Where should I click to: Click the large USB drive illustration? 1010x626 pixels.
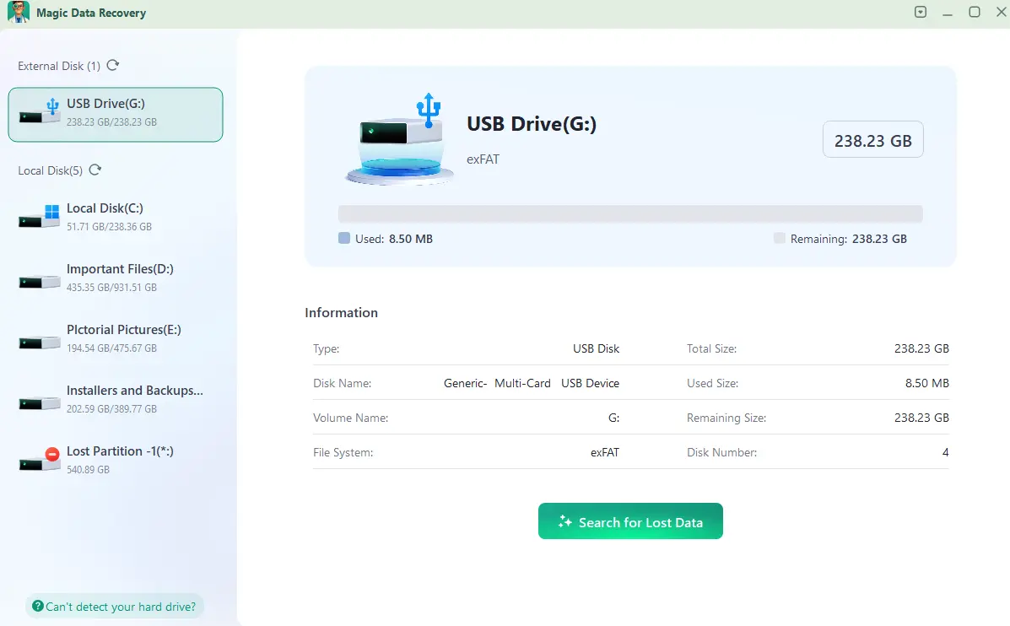pos(399,139)
